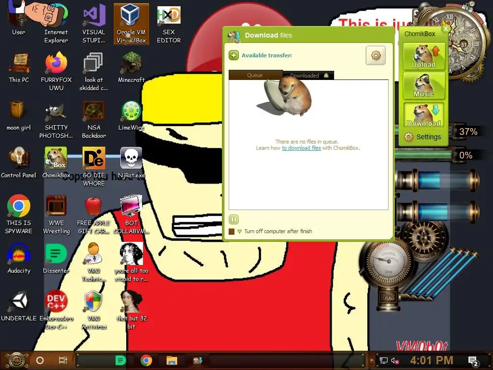This screenshot has height=370, width=493.
Task: Click the muted volume tray icon
Action: click(x=395, y=360)
